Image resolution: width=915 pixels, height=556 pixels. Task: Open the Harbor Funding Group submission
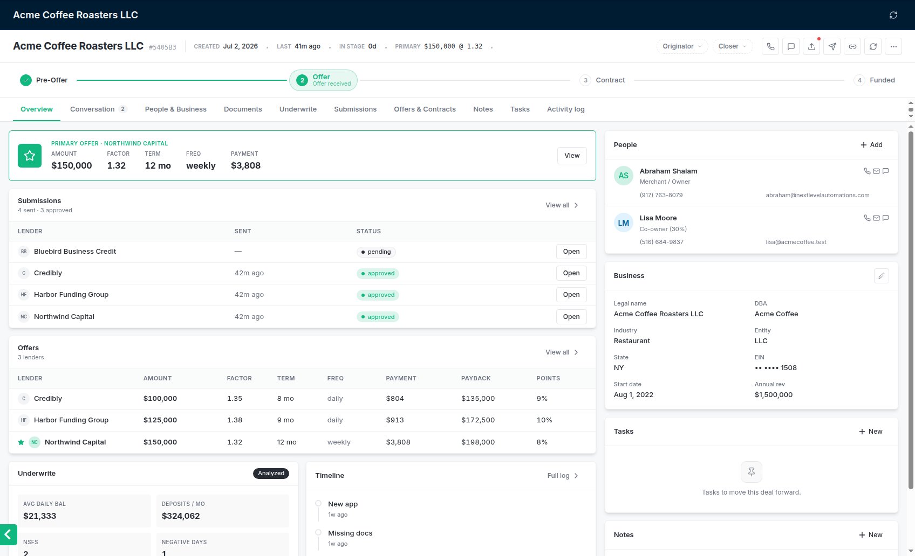pos(571,295)
